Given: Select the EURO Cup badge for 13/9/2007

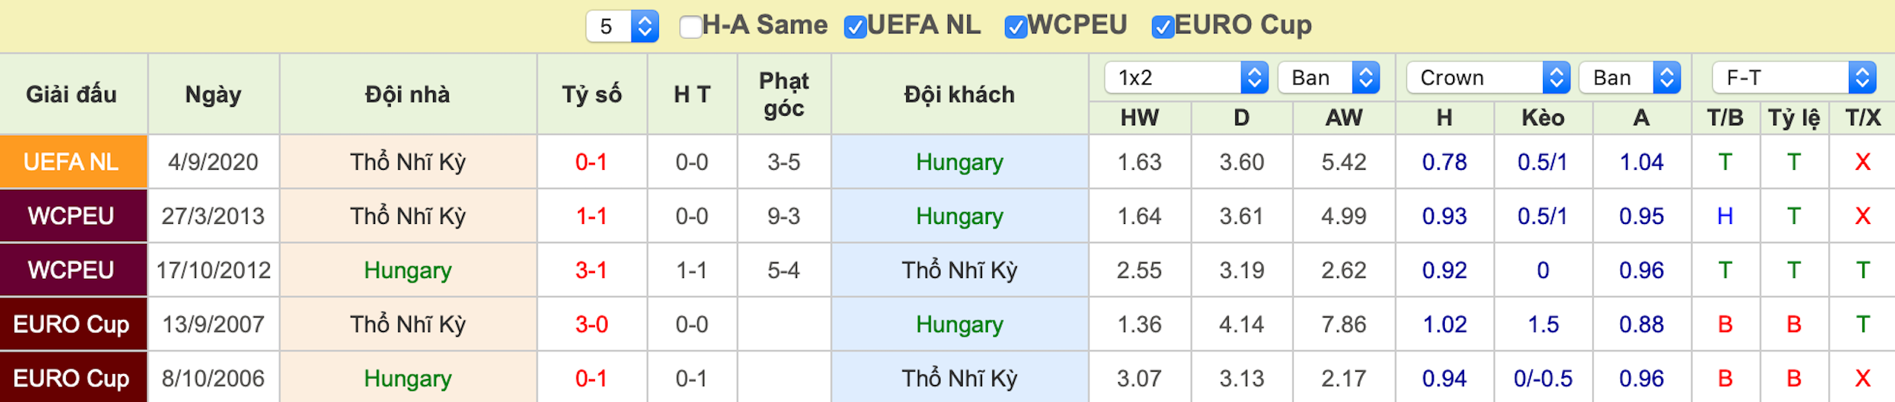Looking at the screenshot, I should click(x=73, y=324).
